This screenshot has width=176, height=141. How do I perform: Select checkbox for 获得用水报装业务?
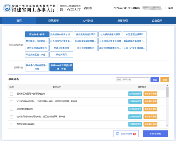tap(11, 109)
